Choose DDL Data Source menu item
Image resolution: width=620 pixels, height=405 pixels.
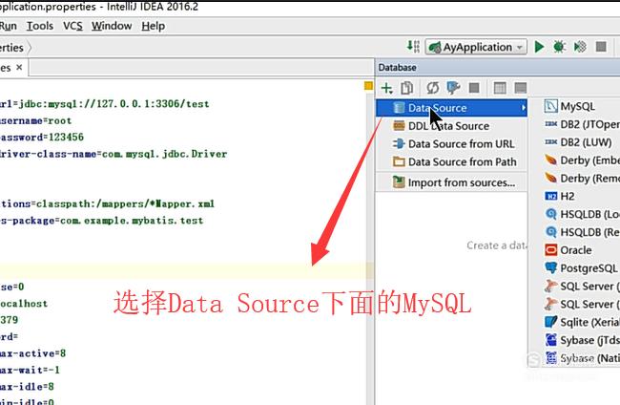coord(451,126)
